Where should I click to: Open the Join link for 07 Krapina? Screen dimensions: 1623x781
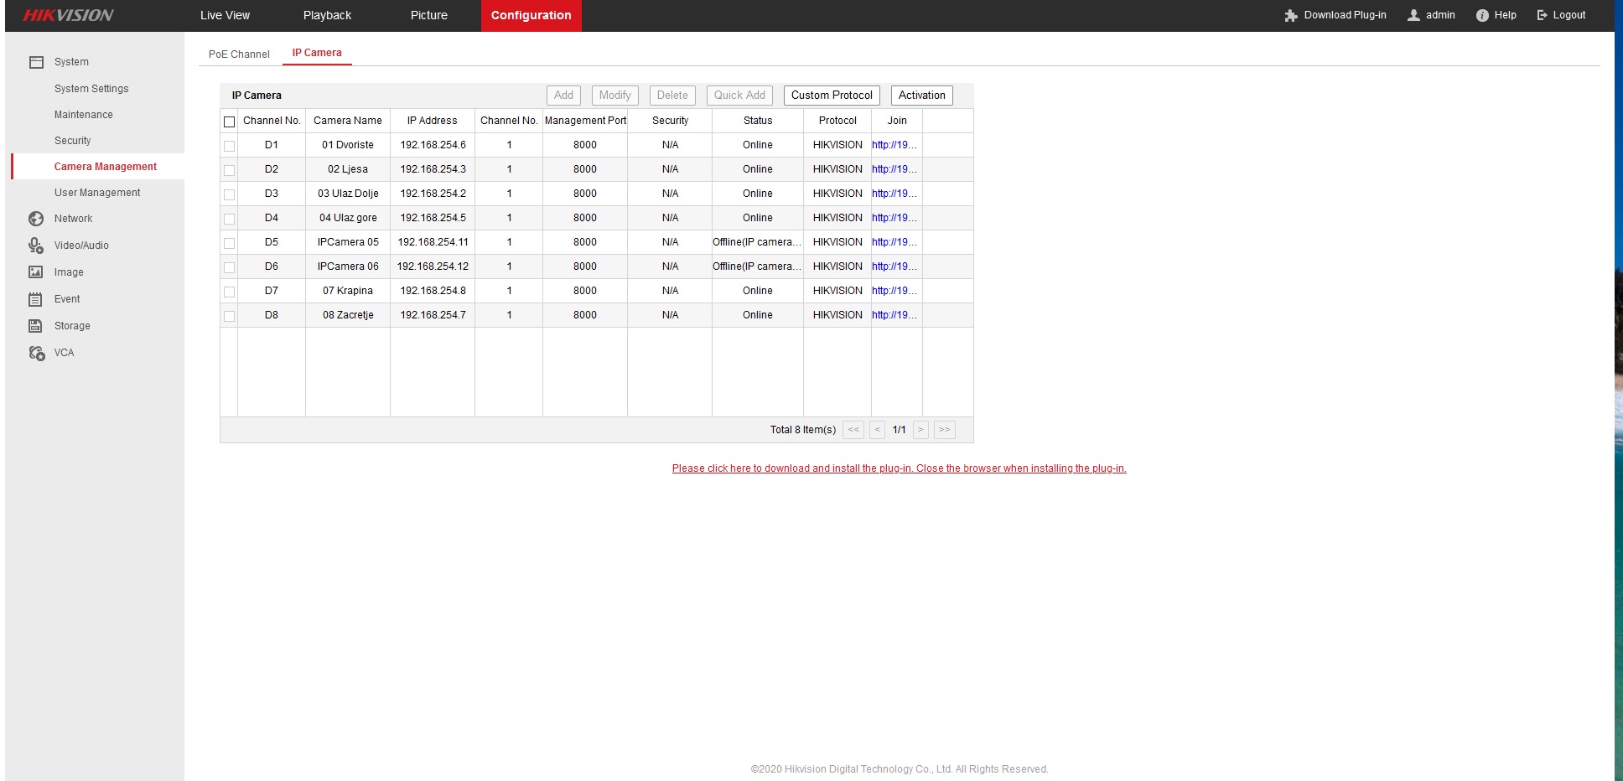894,291
